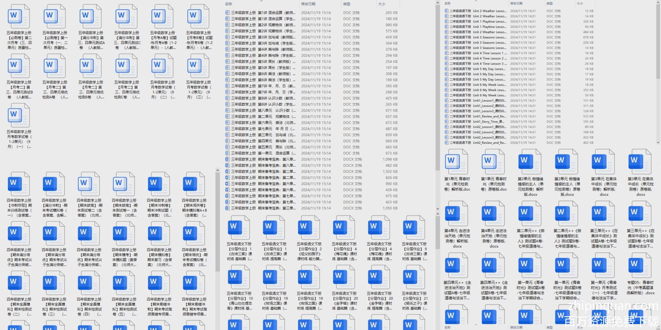
Task: Sort the 二年级英语 list by 大小 header
Action: coord(580,3)
